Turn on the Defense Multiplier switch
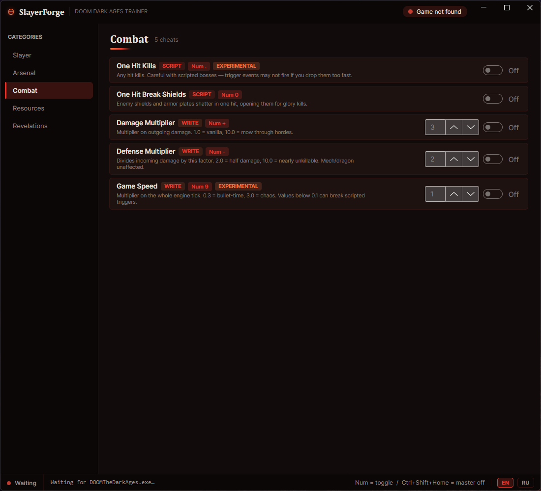The height and width of the screenshot is (491, 541). [x=492, y=159]
